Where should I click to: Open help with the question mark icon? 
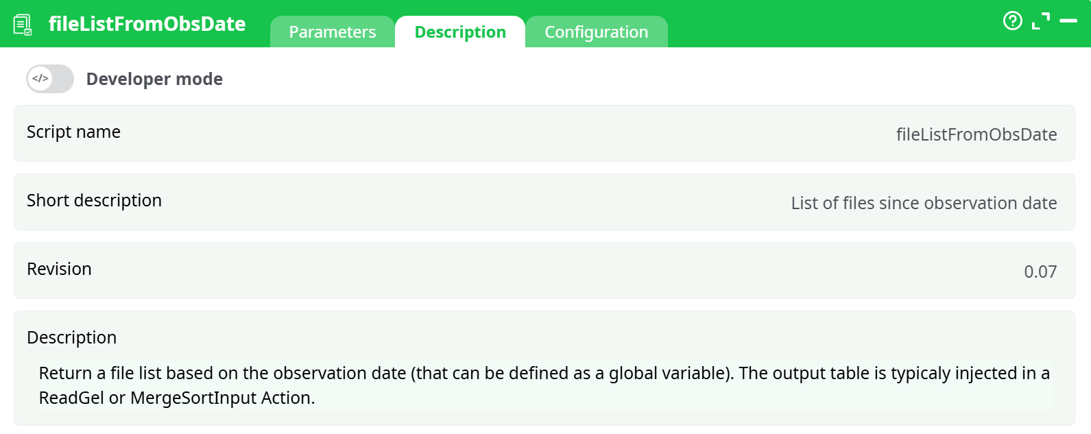(x=1012, y=21)
